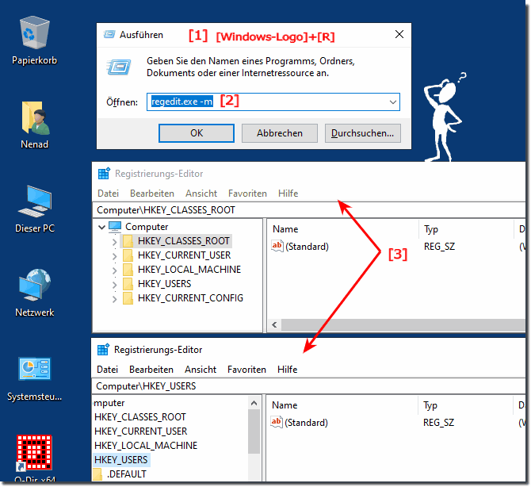The image size is (531, 487).
Task: Select highlighted HKEY_USERS row in lower editor
Action: click(x=121, y=459)
